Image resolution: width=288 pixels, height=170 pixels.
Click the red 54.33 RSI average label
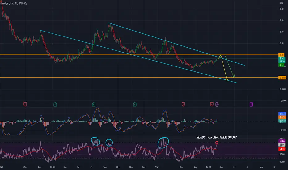pos(282,149)
